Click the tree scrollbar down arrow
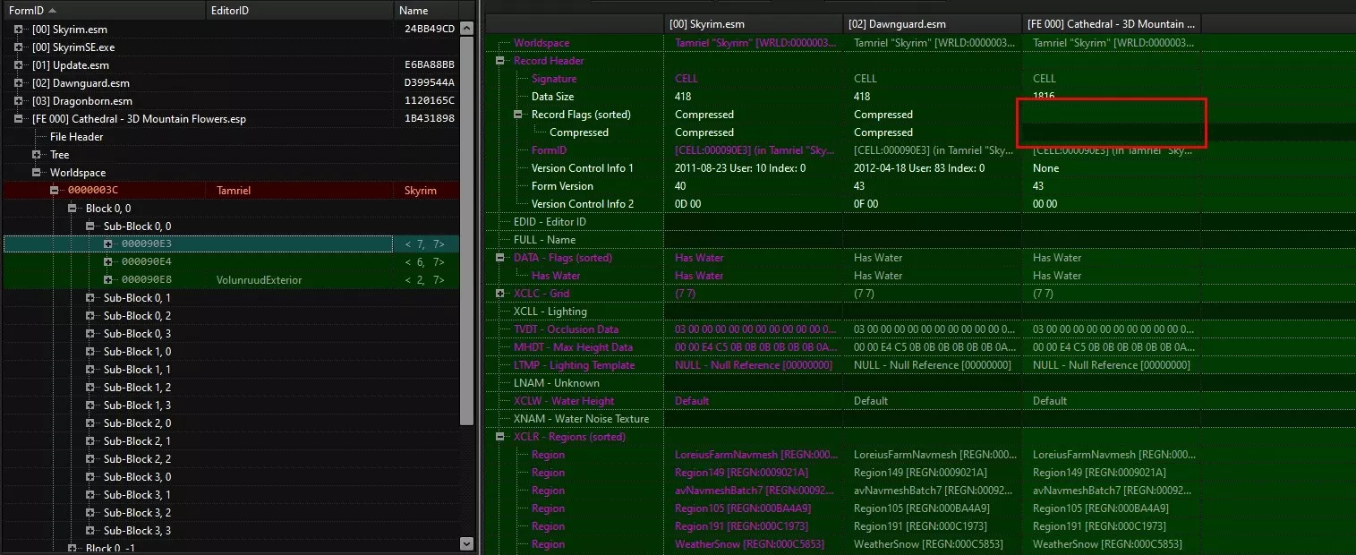The image size is (1356, 555). 466,542
